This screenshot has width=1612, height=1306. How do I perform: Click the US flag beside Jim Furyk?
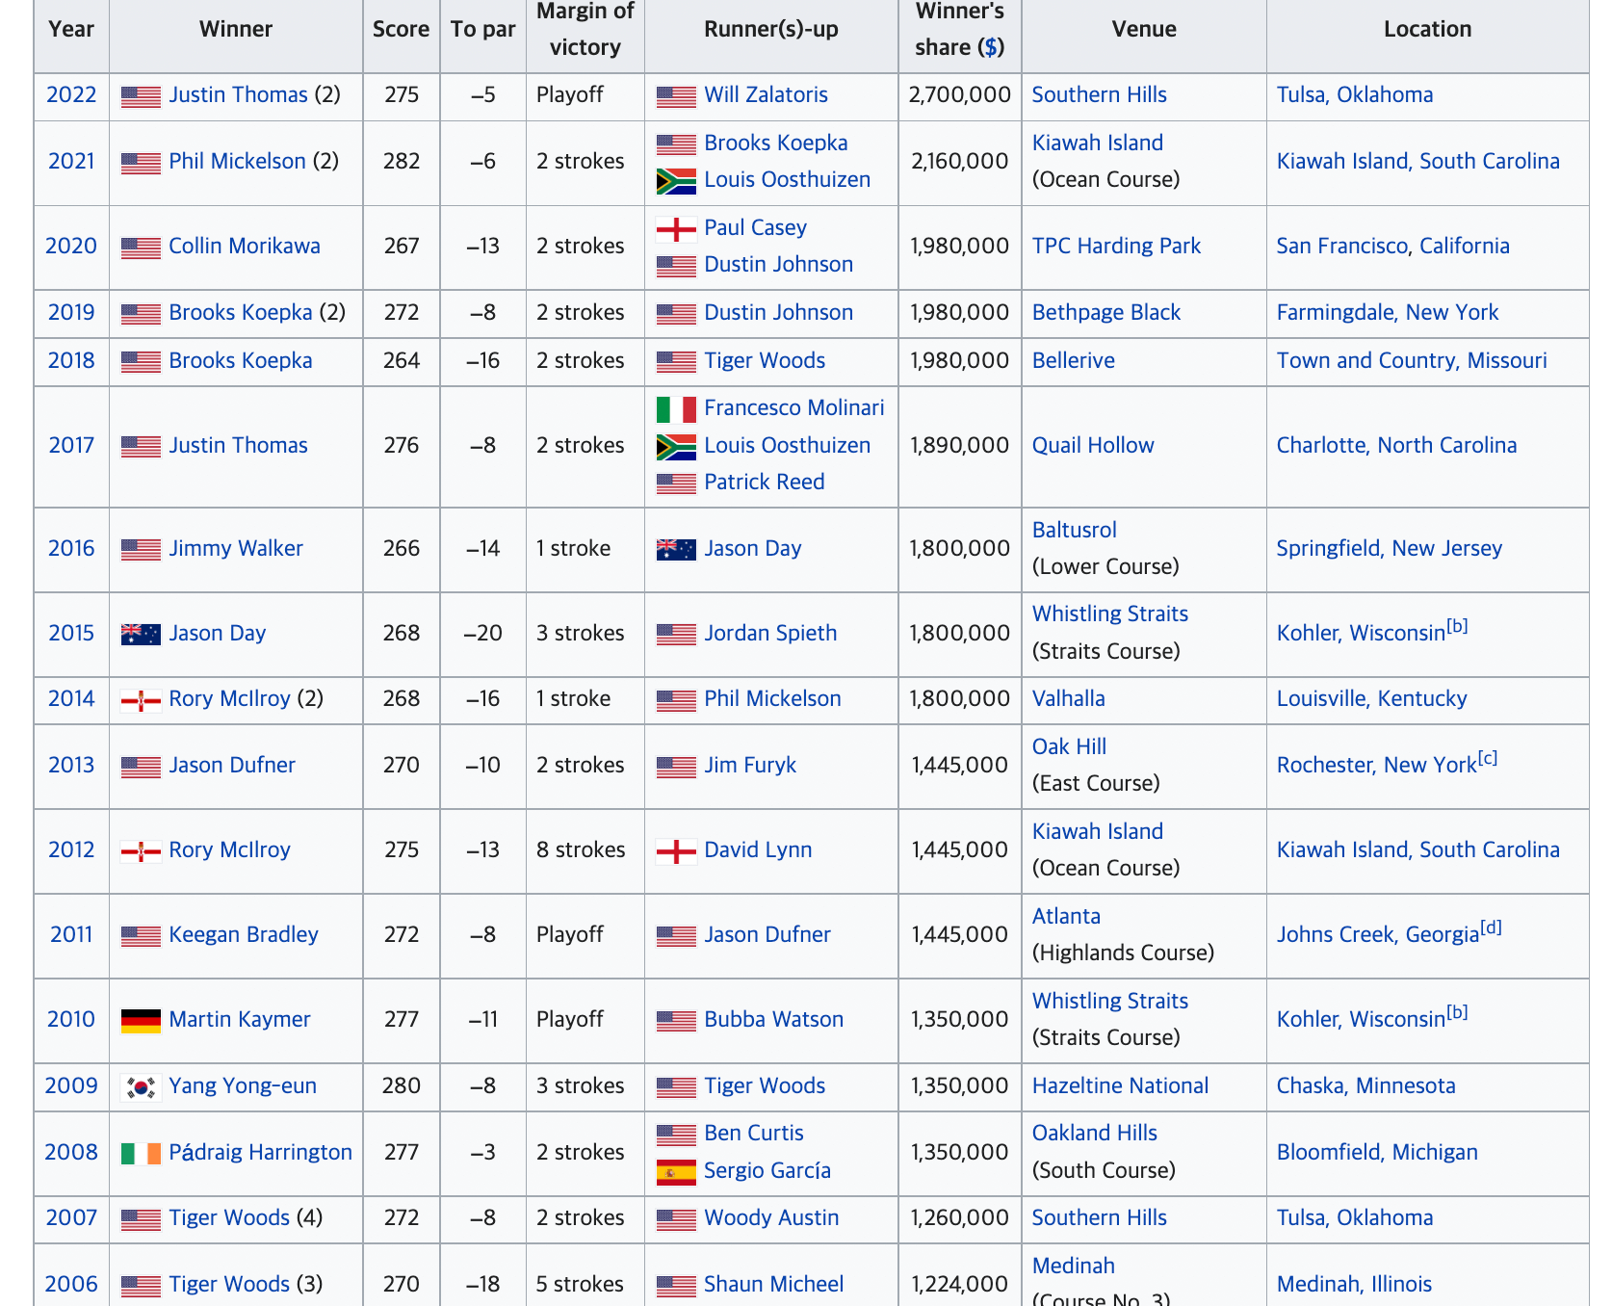[x=676, y=767]
